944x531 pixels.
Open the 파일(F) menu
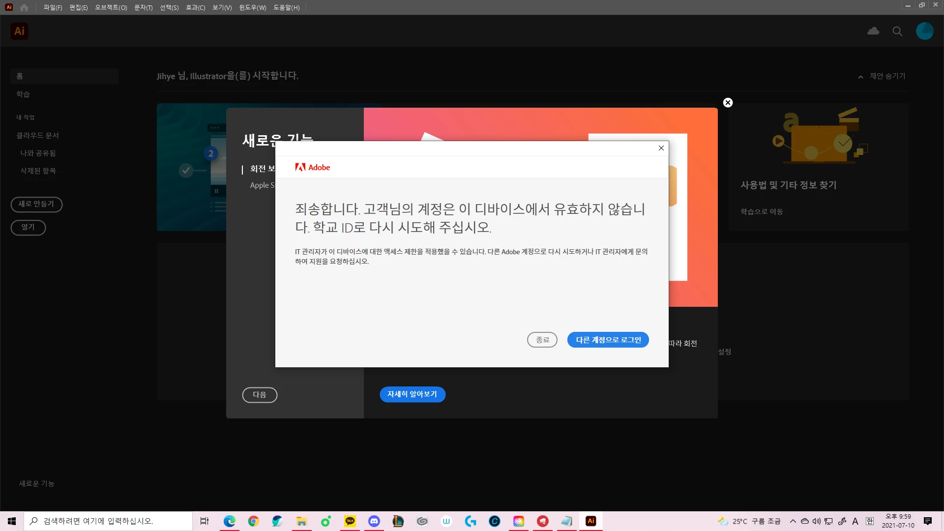[x=53, y=7]
